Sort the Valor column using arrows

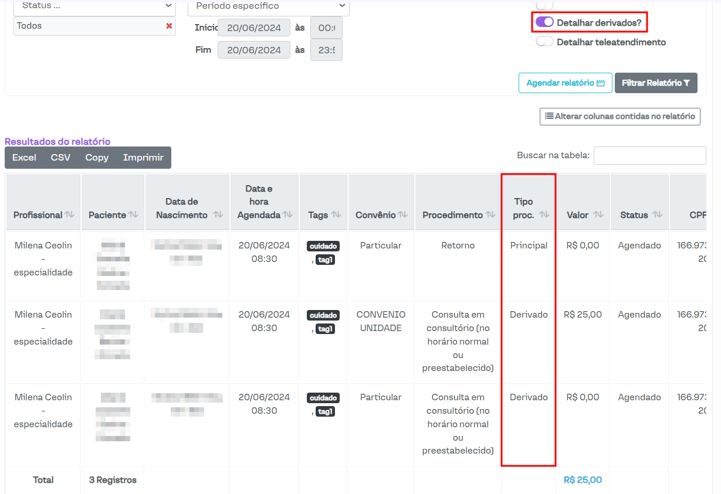[x=598, y=215]
